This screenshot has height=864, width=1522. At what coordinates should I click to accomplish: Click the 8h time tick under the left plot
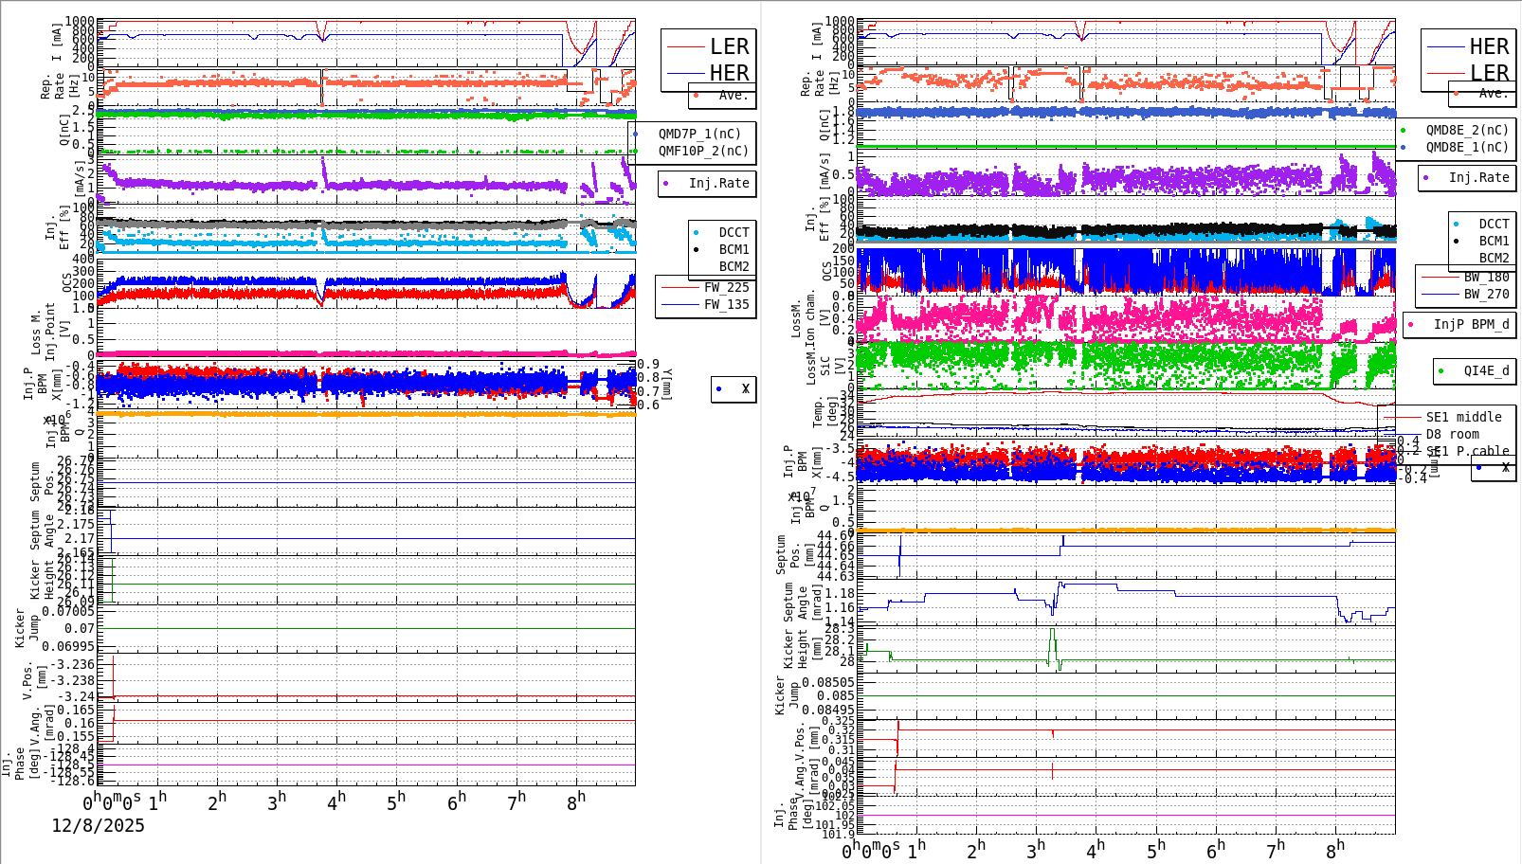click(576, 801)
